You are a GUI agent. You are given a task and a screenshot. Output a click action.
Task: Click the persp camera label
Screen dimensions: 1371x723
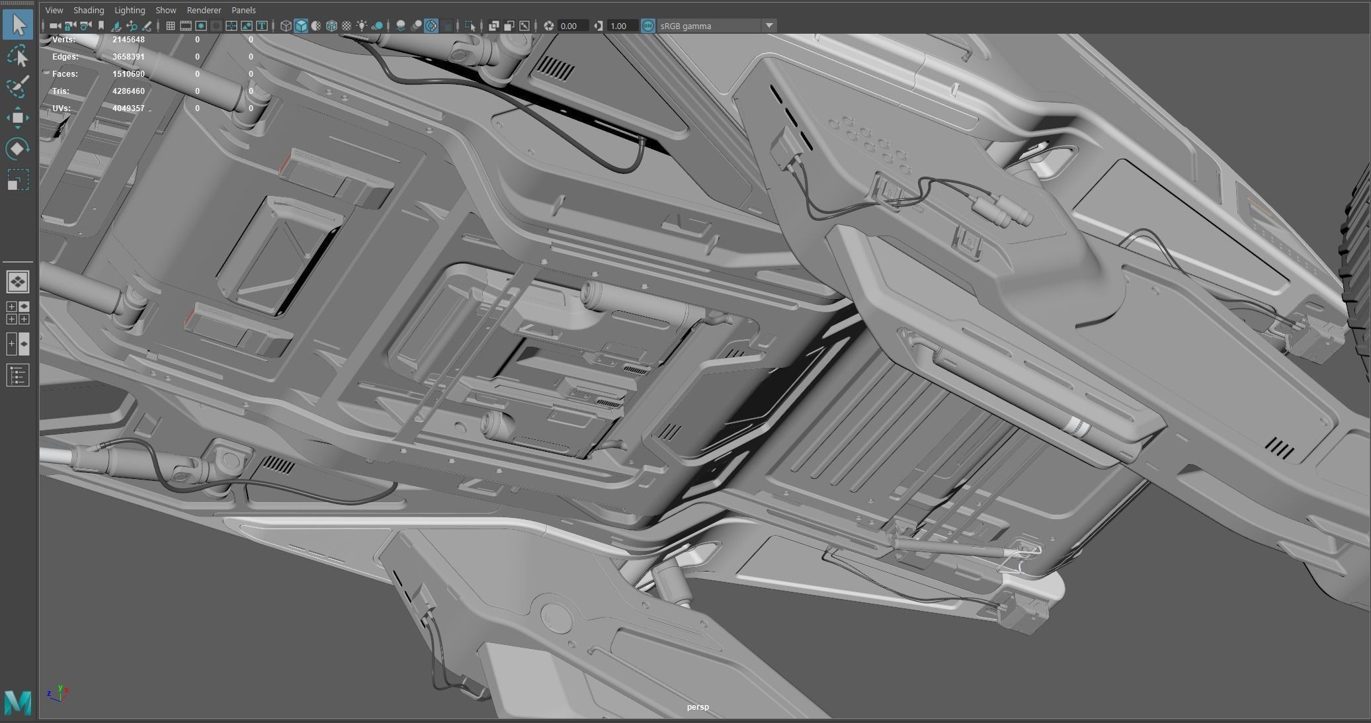(x=697, y=706)
